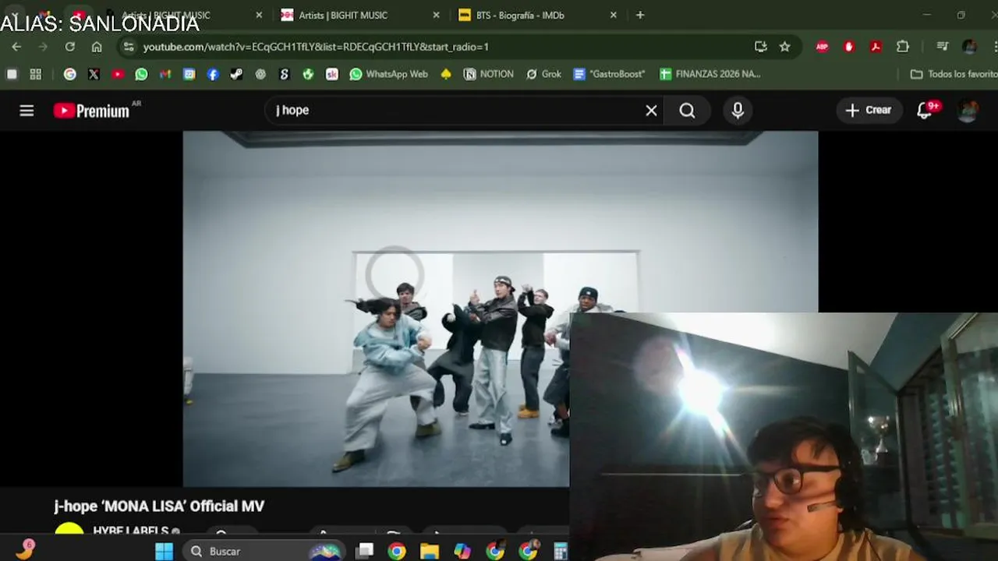Reload the current page

click(x=69, y=47)
